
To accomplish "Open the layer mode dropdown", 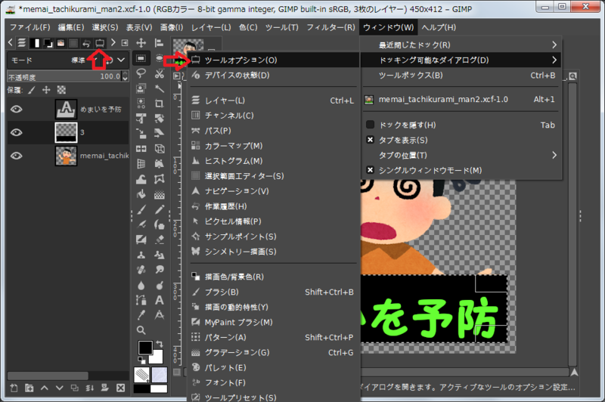I will tap(121, 60).
